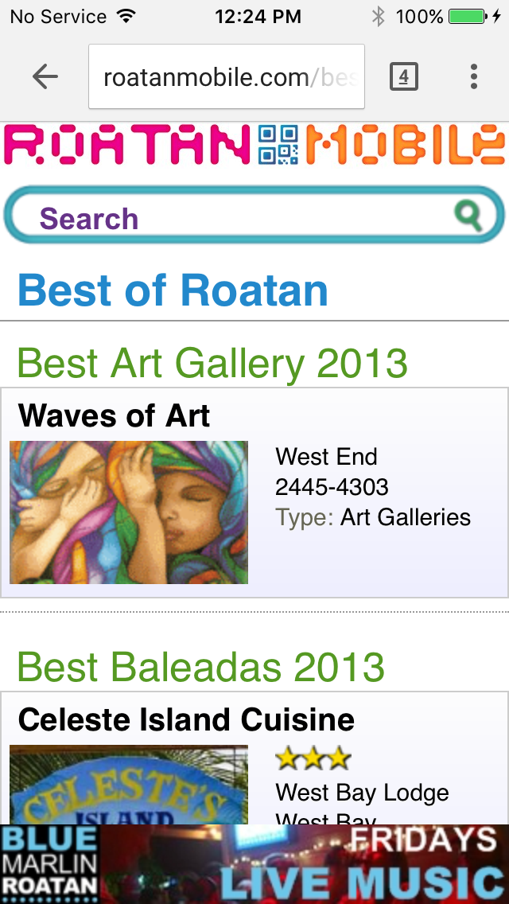509x904 pixels.
Task: Focus the roatanmobile.com address bar
Action: point(227,76)
